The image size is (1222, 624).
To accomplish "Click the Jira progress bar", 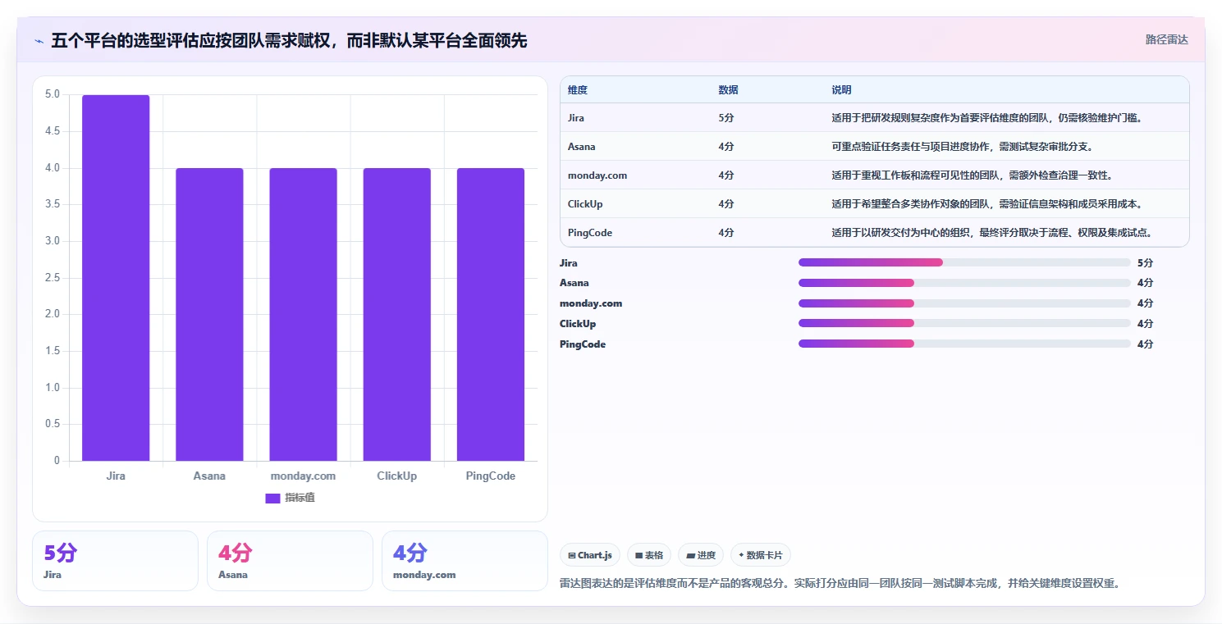I will tap(964, 262).
